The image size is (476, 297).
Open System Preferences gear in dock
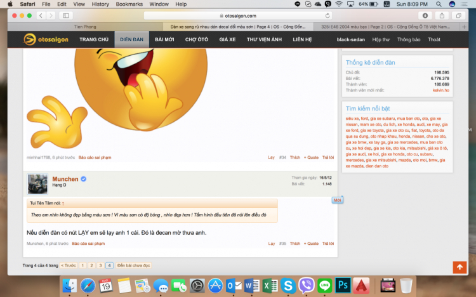(197, 286)
